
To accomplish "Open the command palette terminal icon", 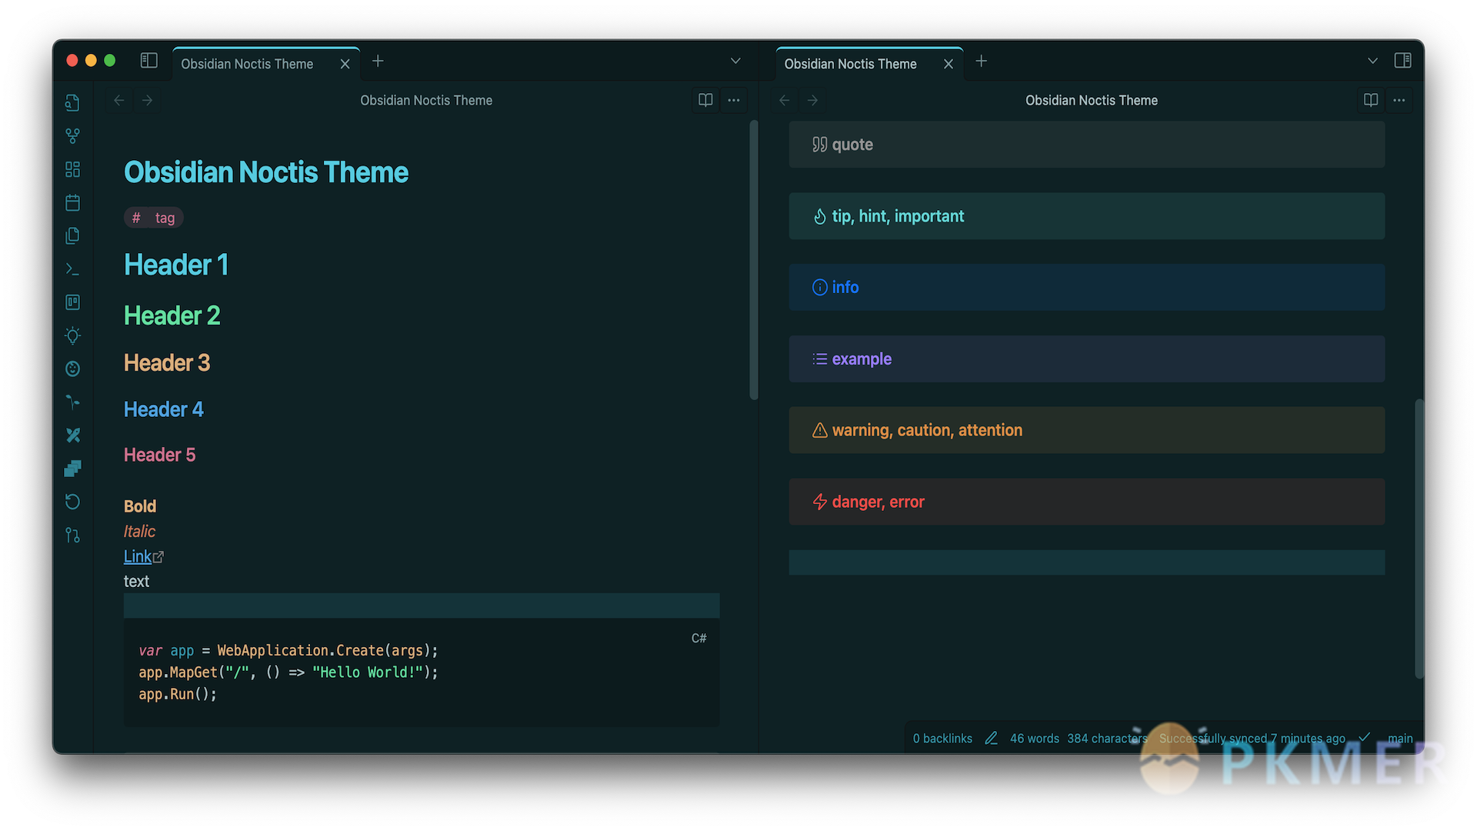I will 73,269.
